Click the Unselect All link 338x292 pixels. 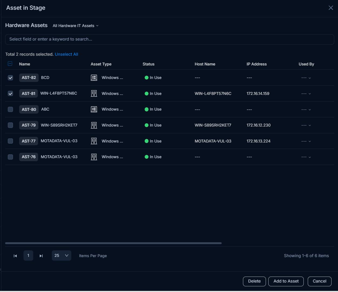66,54
